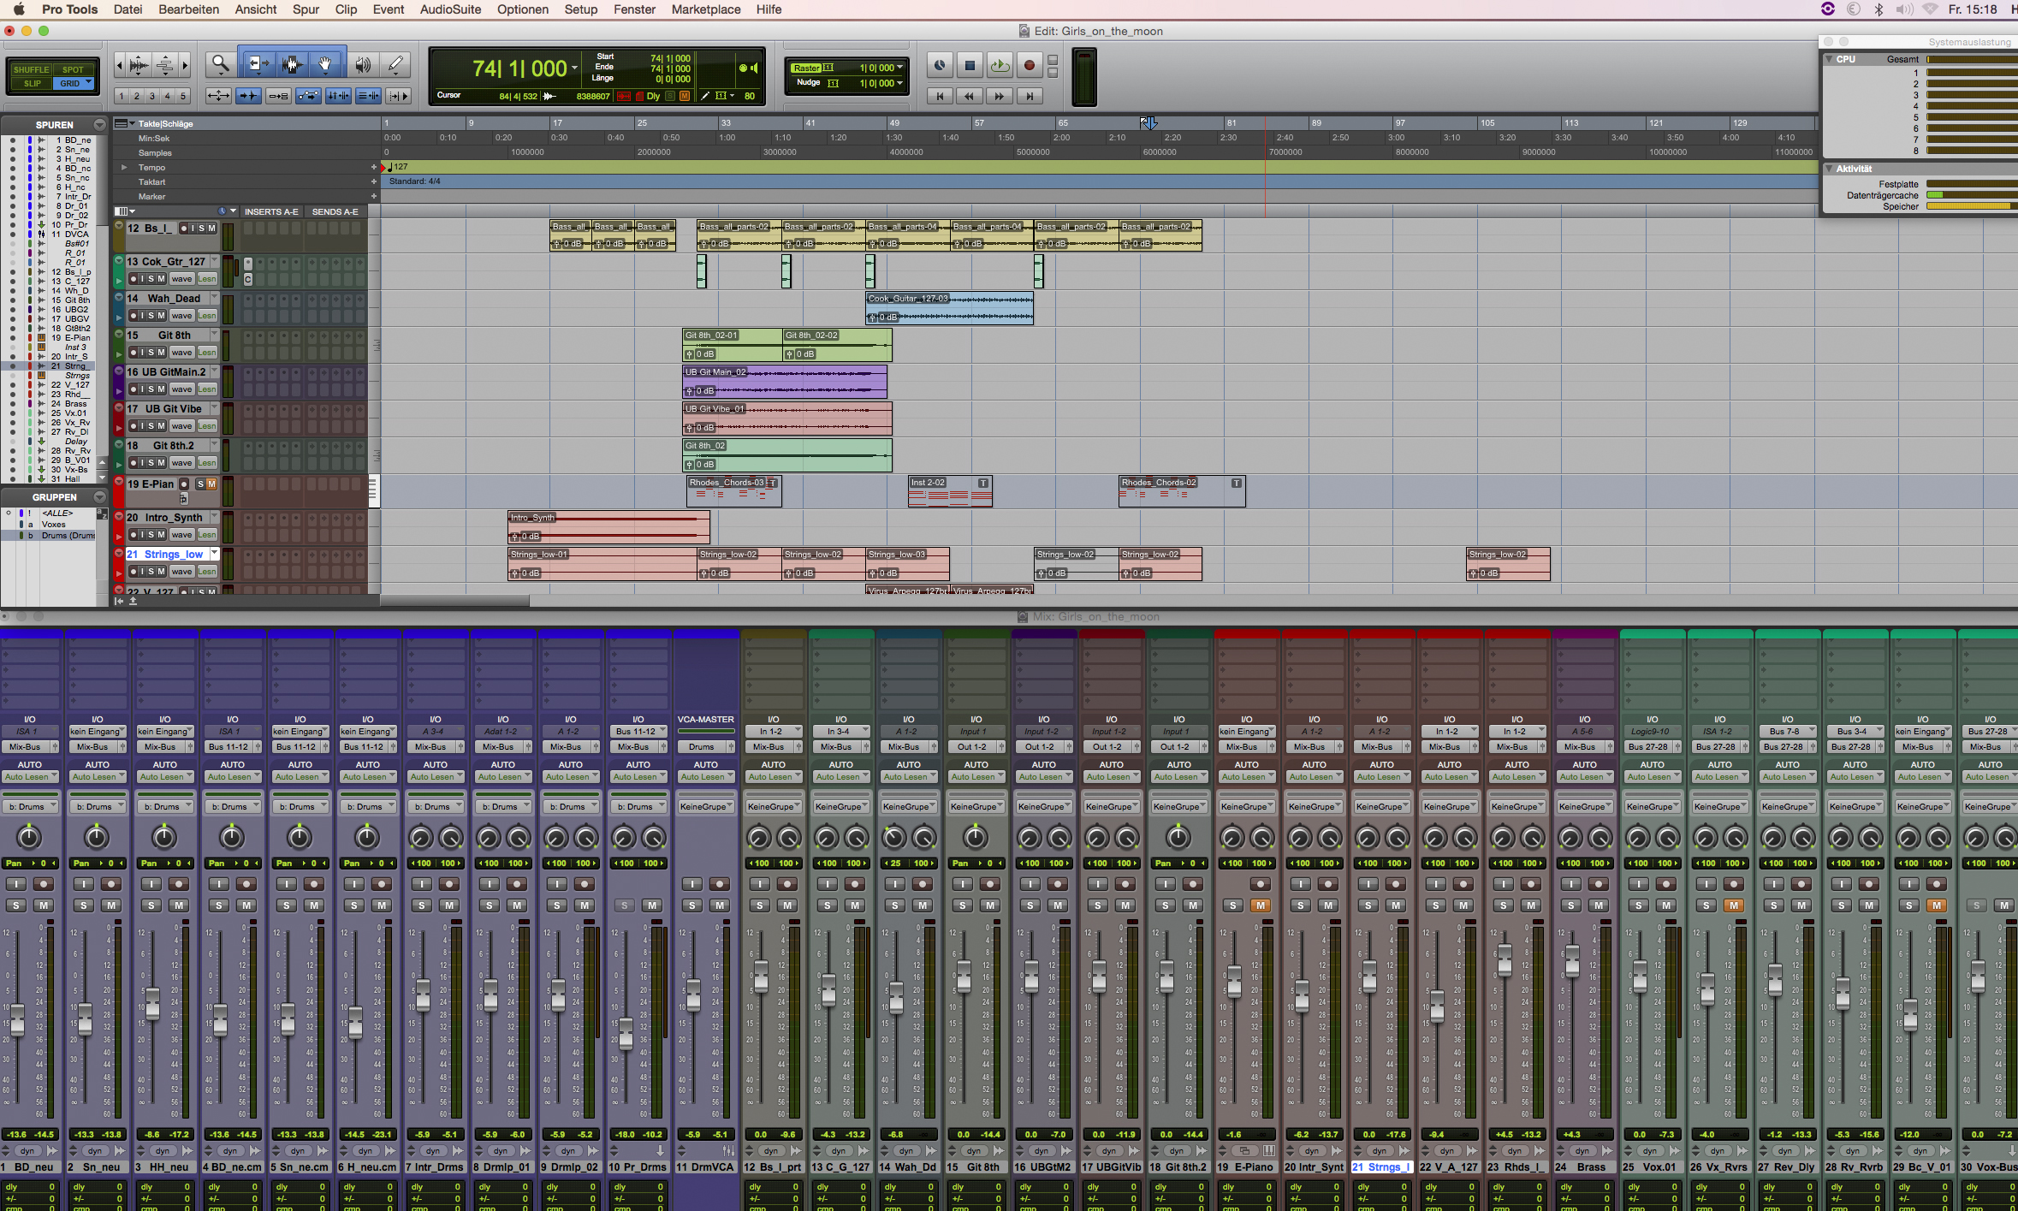This screenshot has height=1211, width=2018.
Task: Select the Pencil tool
Action: [x=395, y=64]
